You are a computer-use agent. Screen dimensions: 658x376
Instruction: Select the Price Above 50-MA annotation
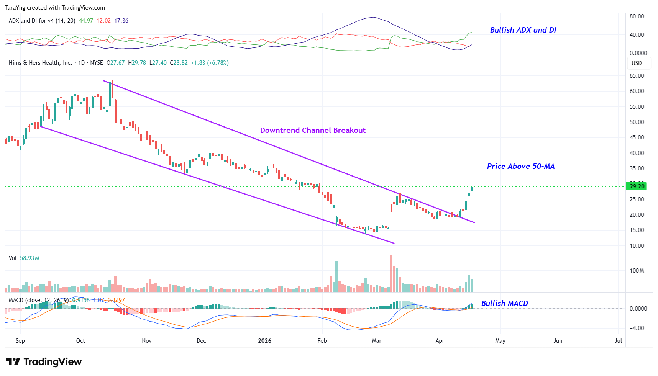(x=520, y=167)
